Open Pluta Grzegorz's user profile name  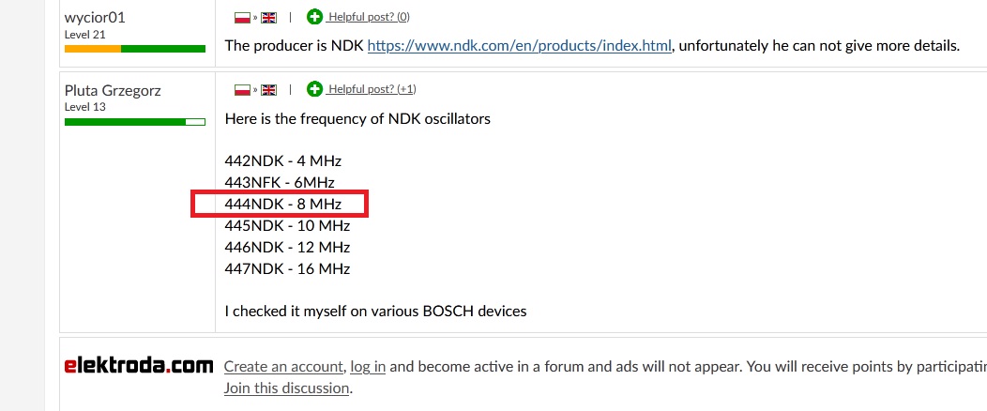click(113, 91)
